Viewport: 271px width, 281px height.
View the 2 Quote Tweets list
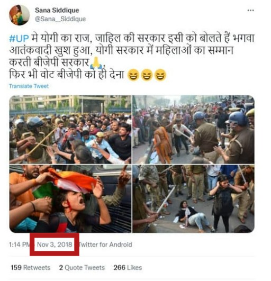(82, 268)
